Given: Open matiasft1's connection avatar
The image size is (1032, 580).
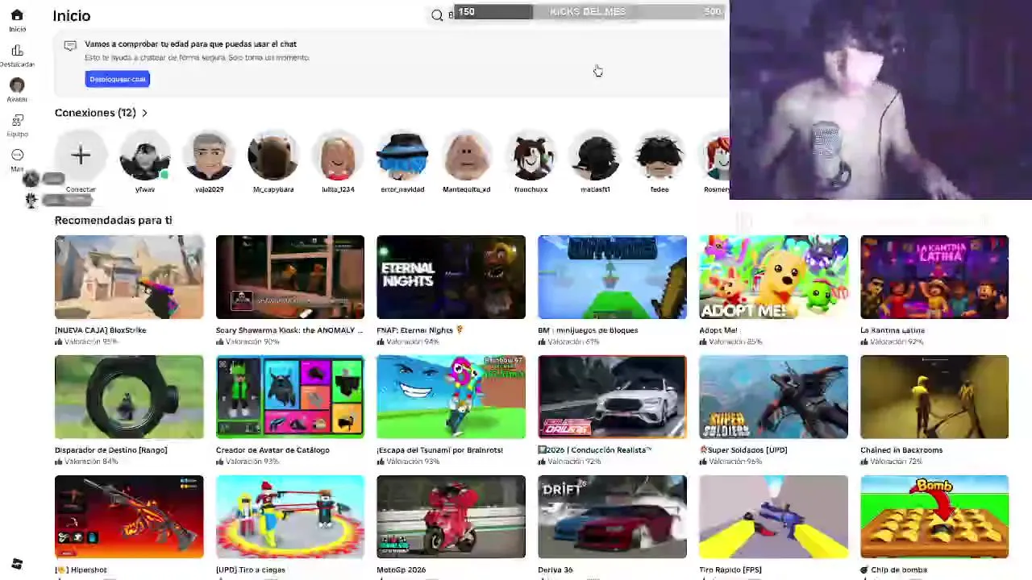Looking at the screenshot, I should point(596,155).
